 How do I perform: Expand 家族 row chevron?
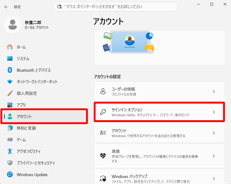click(214, 156)
